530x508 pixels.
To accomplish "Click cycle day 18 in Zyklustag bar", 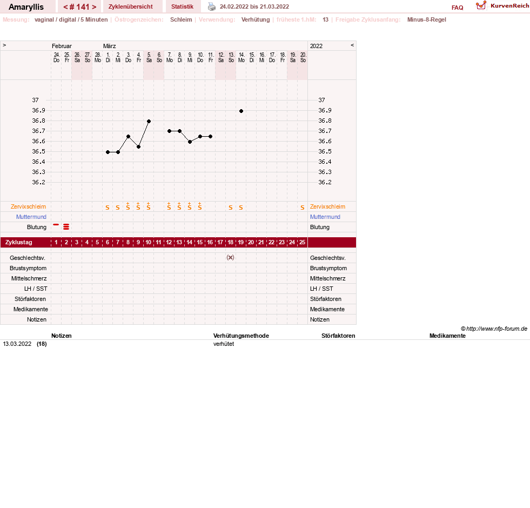I will [x=231, y=243].
